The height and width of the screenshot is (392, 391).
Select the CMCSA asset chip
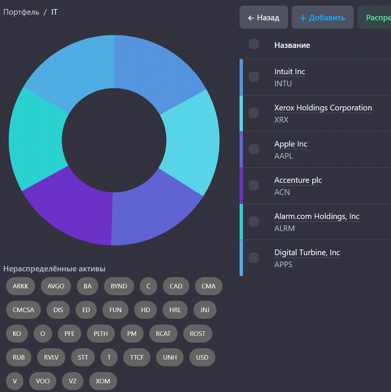click(23, 310)
